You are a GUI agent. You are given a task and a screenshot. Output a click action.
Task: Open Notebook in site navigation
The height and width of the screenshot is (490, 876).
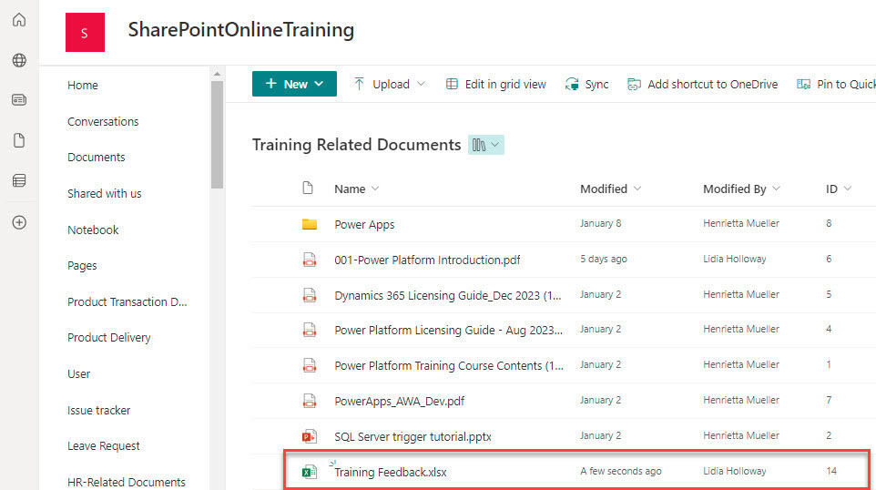[93, 230]
